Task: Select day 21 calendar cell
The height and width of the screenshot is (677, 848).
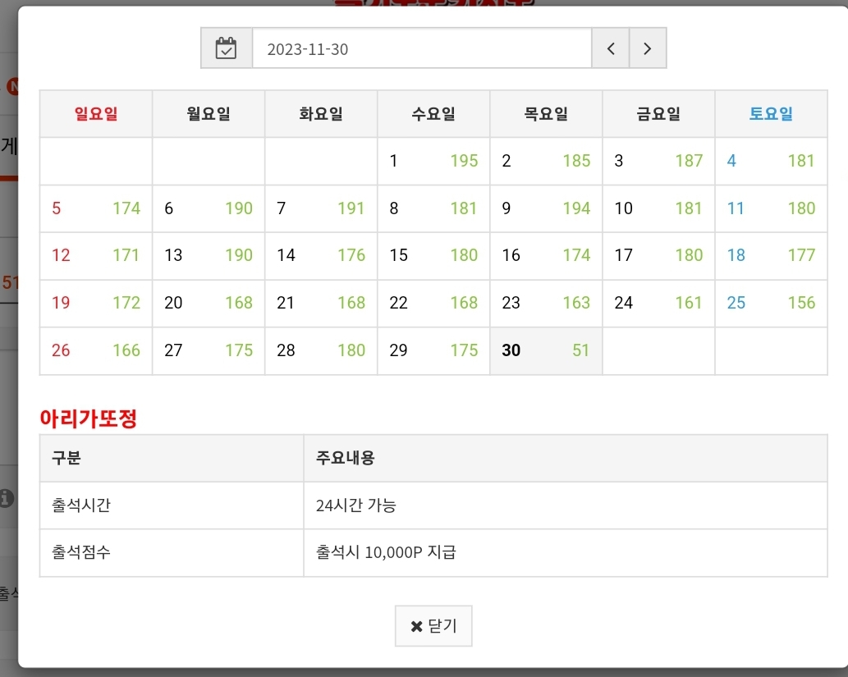Action: click(x=321, y=304)
